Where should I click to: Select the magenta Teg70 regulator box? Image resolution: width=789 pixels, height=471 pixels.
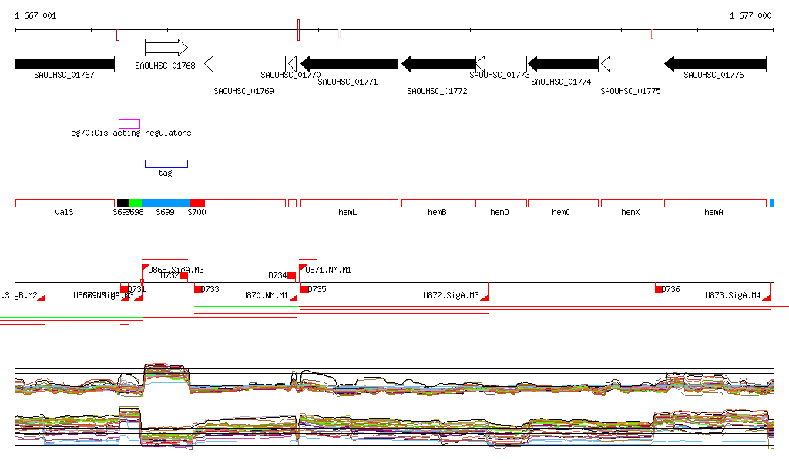129,124
